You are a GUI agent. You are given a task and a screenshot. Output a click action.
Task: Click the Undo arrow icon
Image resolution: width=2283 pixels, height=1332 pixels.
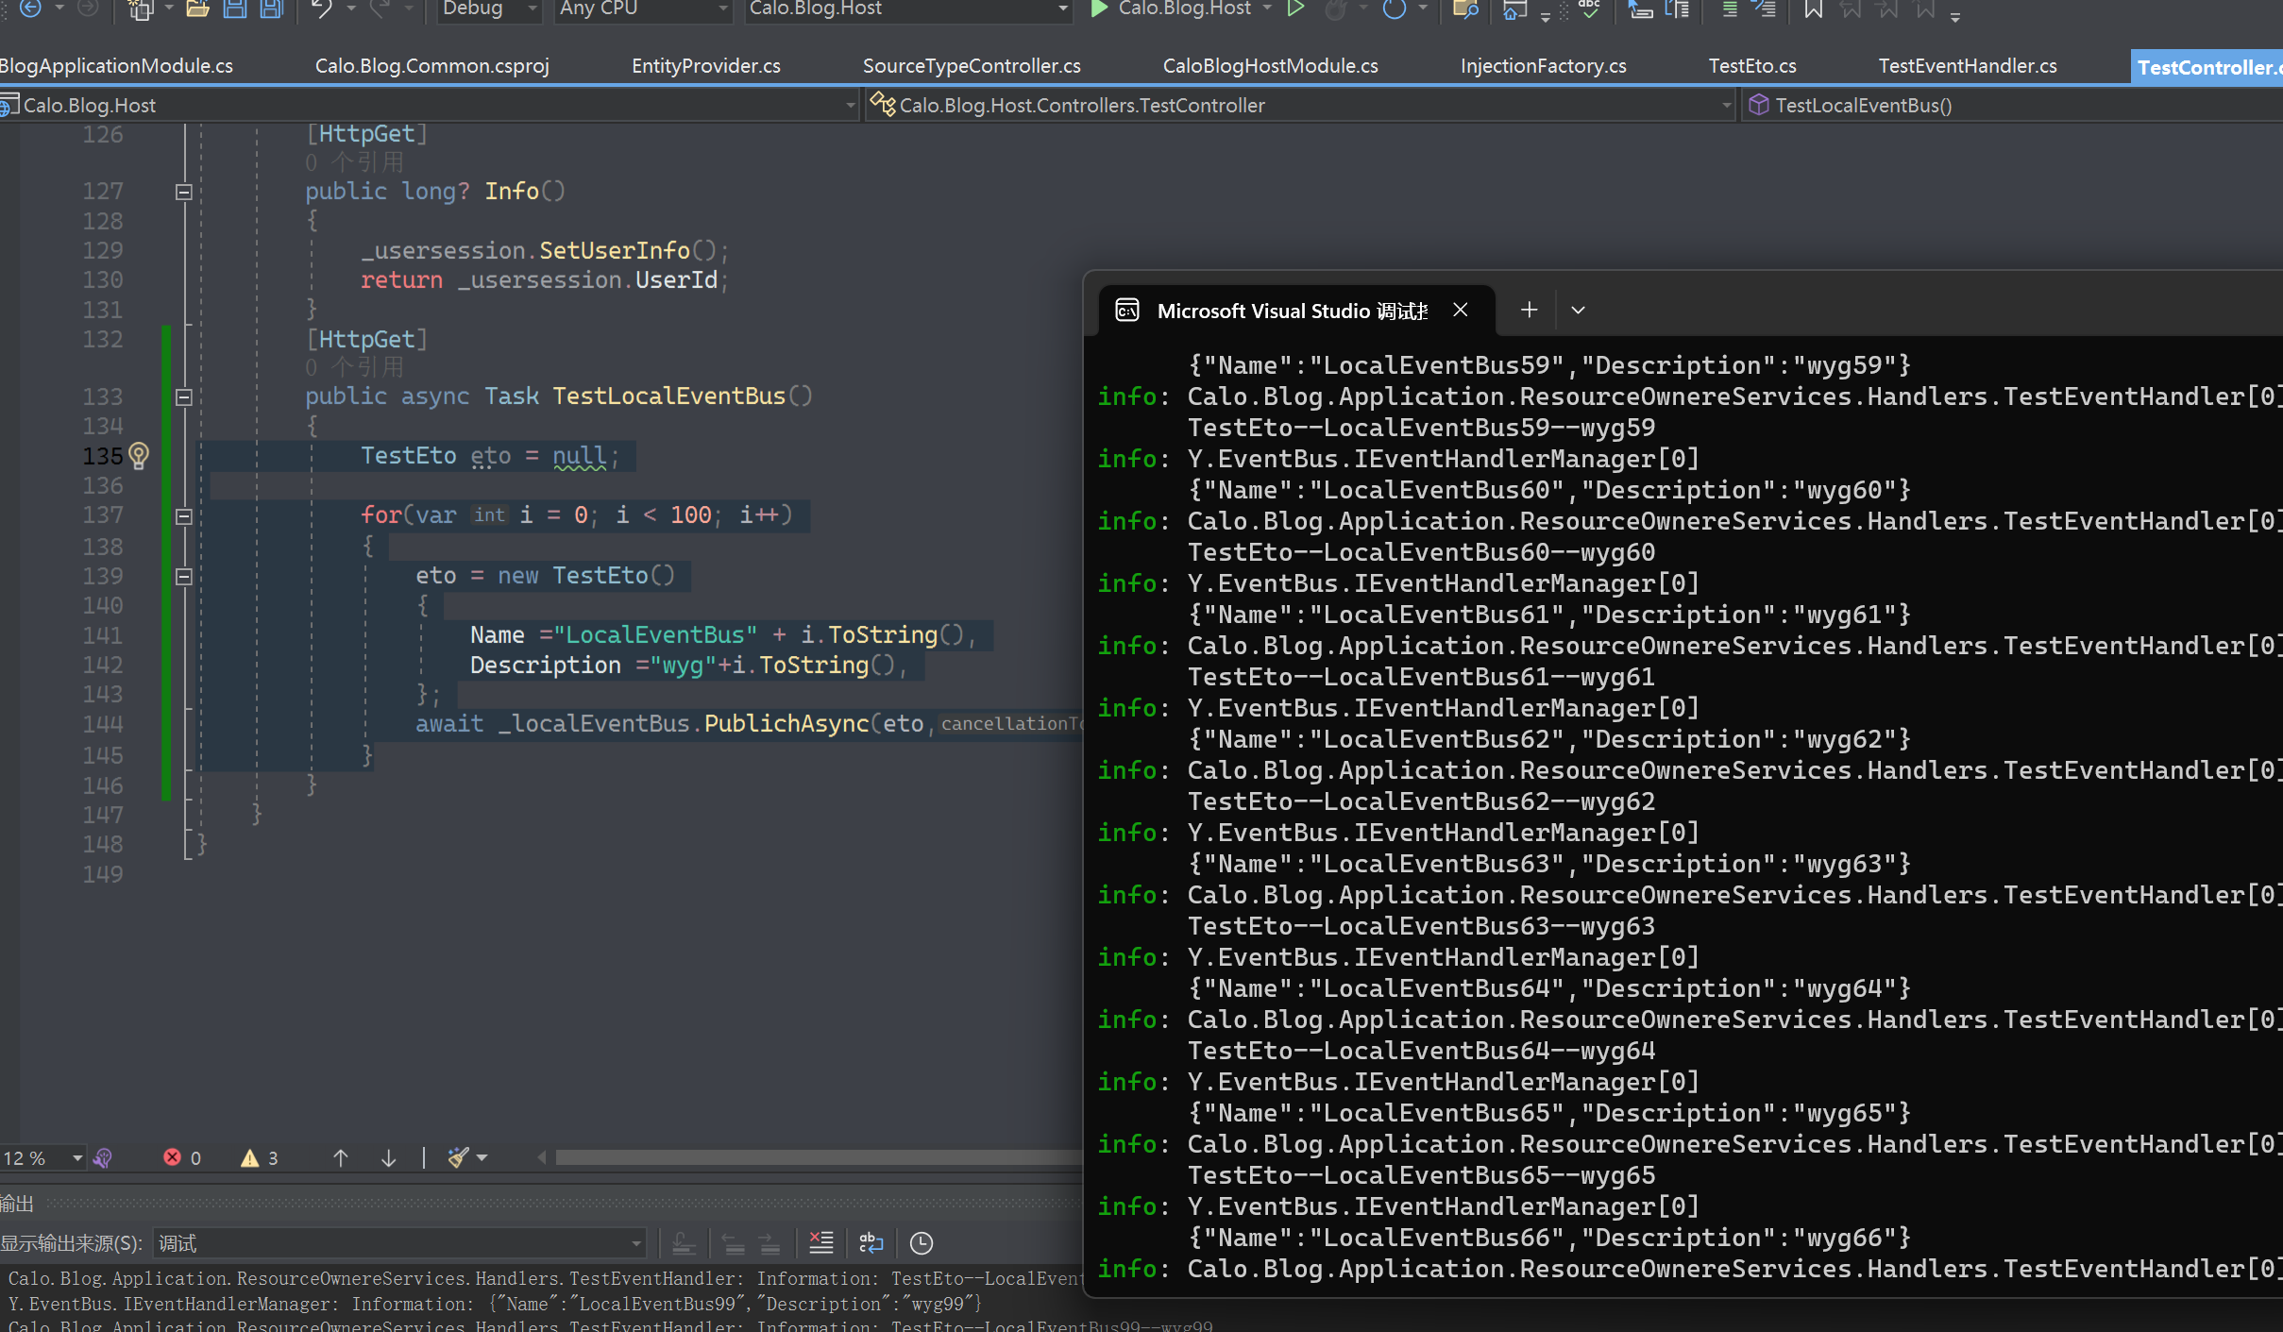322,9
